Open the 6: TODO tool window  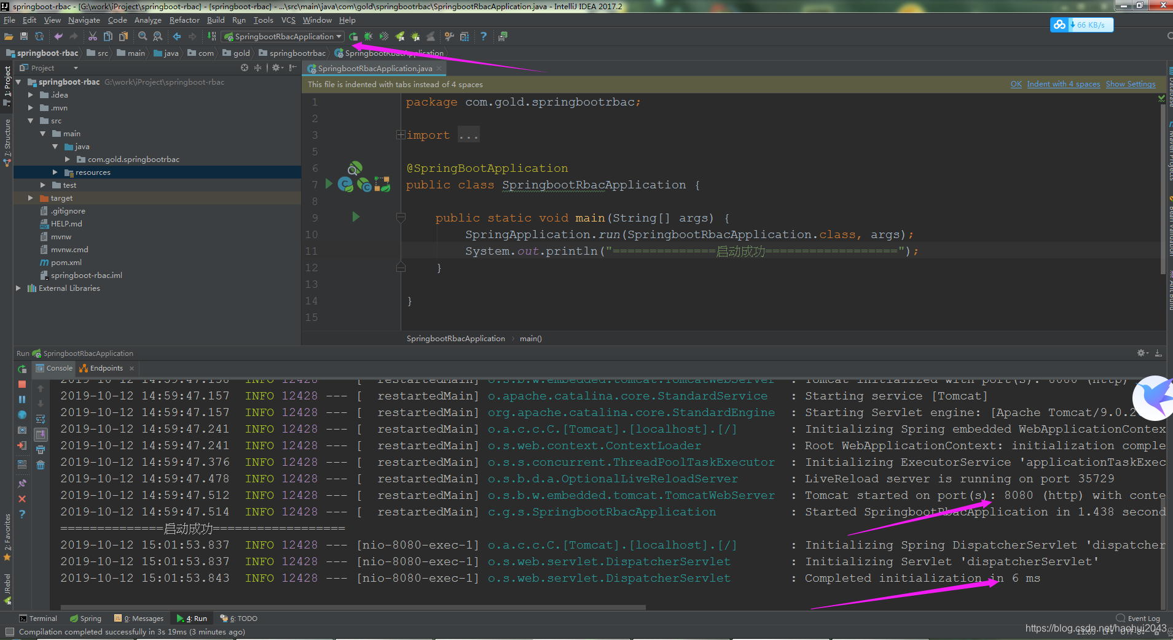(239, 619)
